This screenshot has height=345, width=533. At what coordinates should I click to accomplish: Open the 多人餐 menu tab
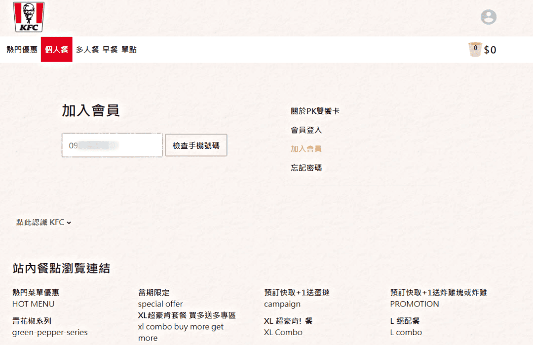pyautogui.click(x=87, y=50)
